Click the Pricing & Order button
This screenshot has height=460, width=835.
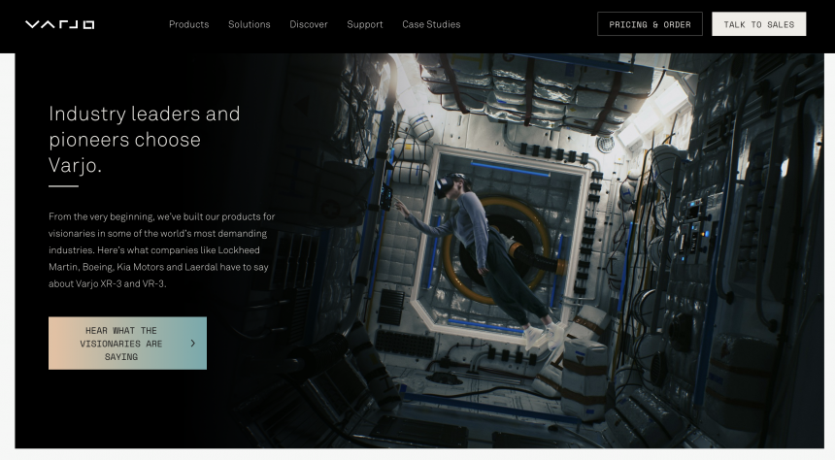pyautogui.click(x=650, y=24)
